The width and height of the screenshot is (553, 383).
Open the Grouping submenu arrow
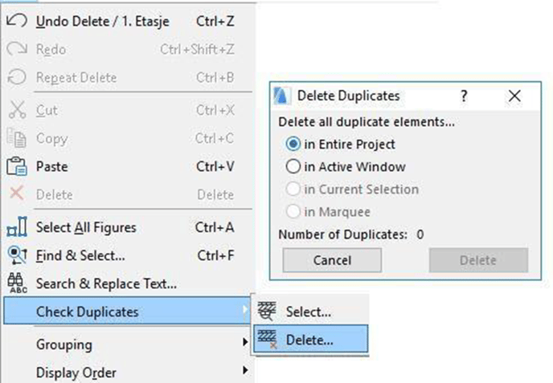pos(245,342)
